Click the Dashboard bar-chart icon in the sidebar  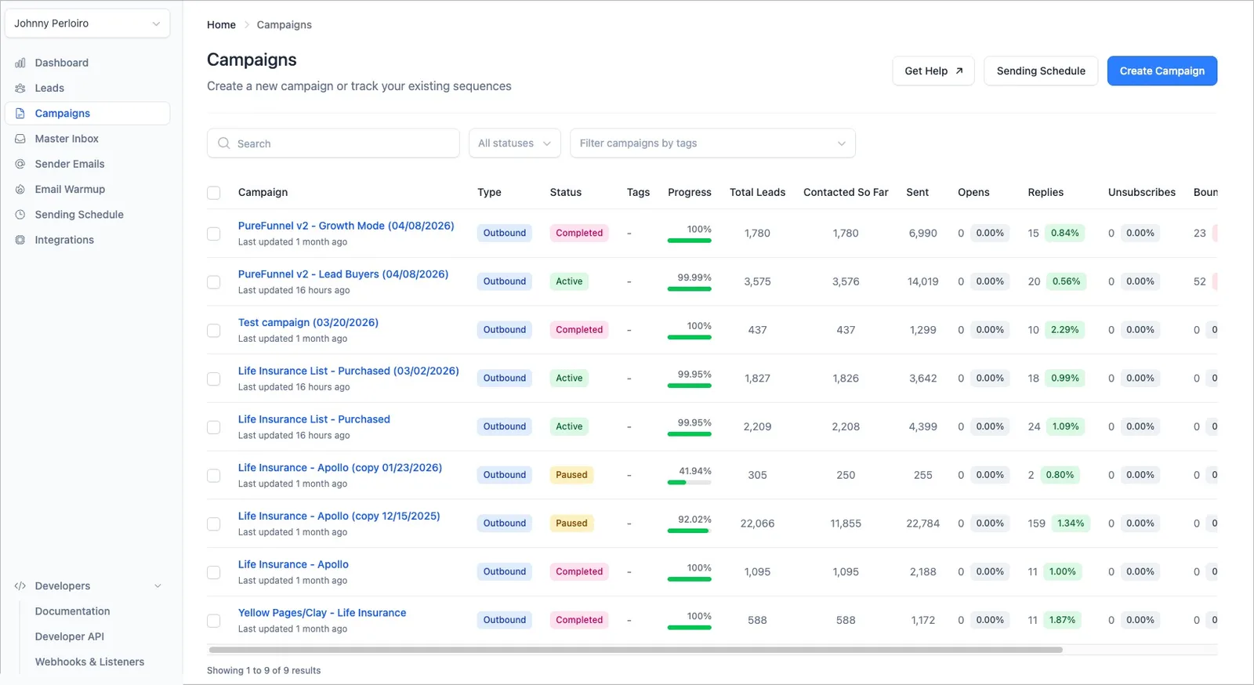20,63
